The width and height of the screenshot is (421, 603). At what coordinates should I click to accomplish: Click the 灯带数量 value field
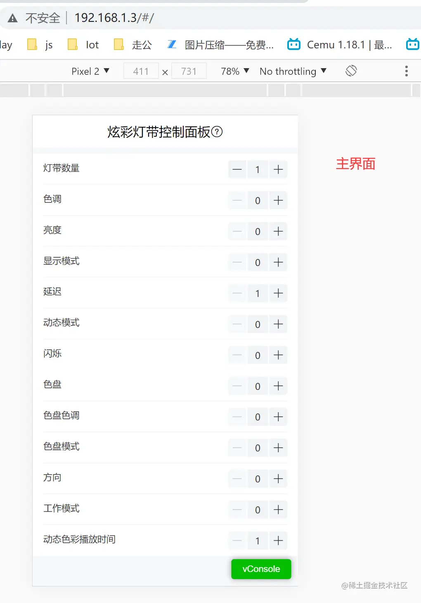pos(258,169)
